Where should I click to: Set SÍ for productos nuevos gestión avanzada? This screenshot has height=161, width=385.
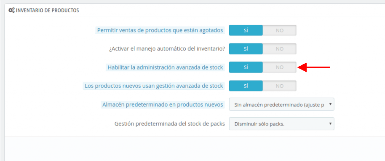pos(246,86)
